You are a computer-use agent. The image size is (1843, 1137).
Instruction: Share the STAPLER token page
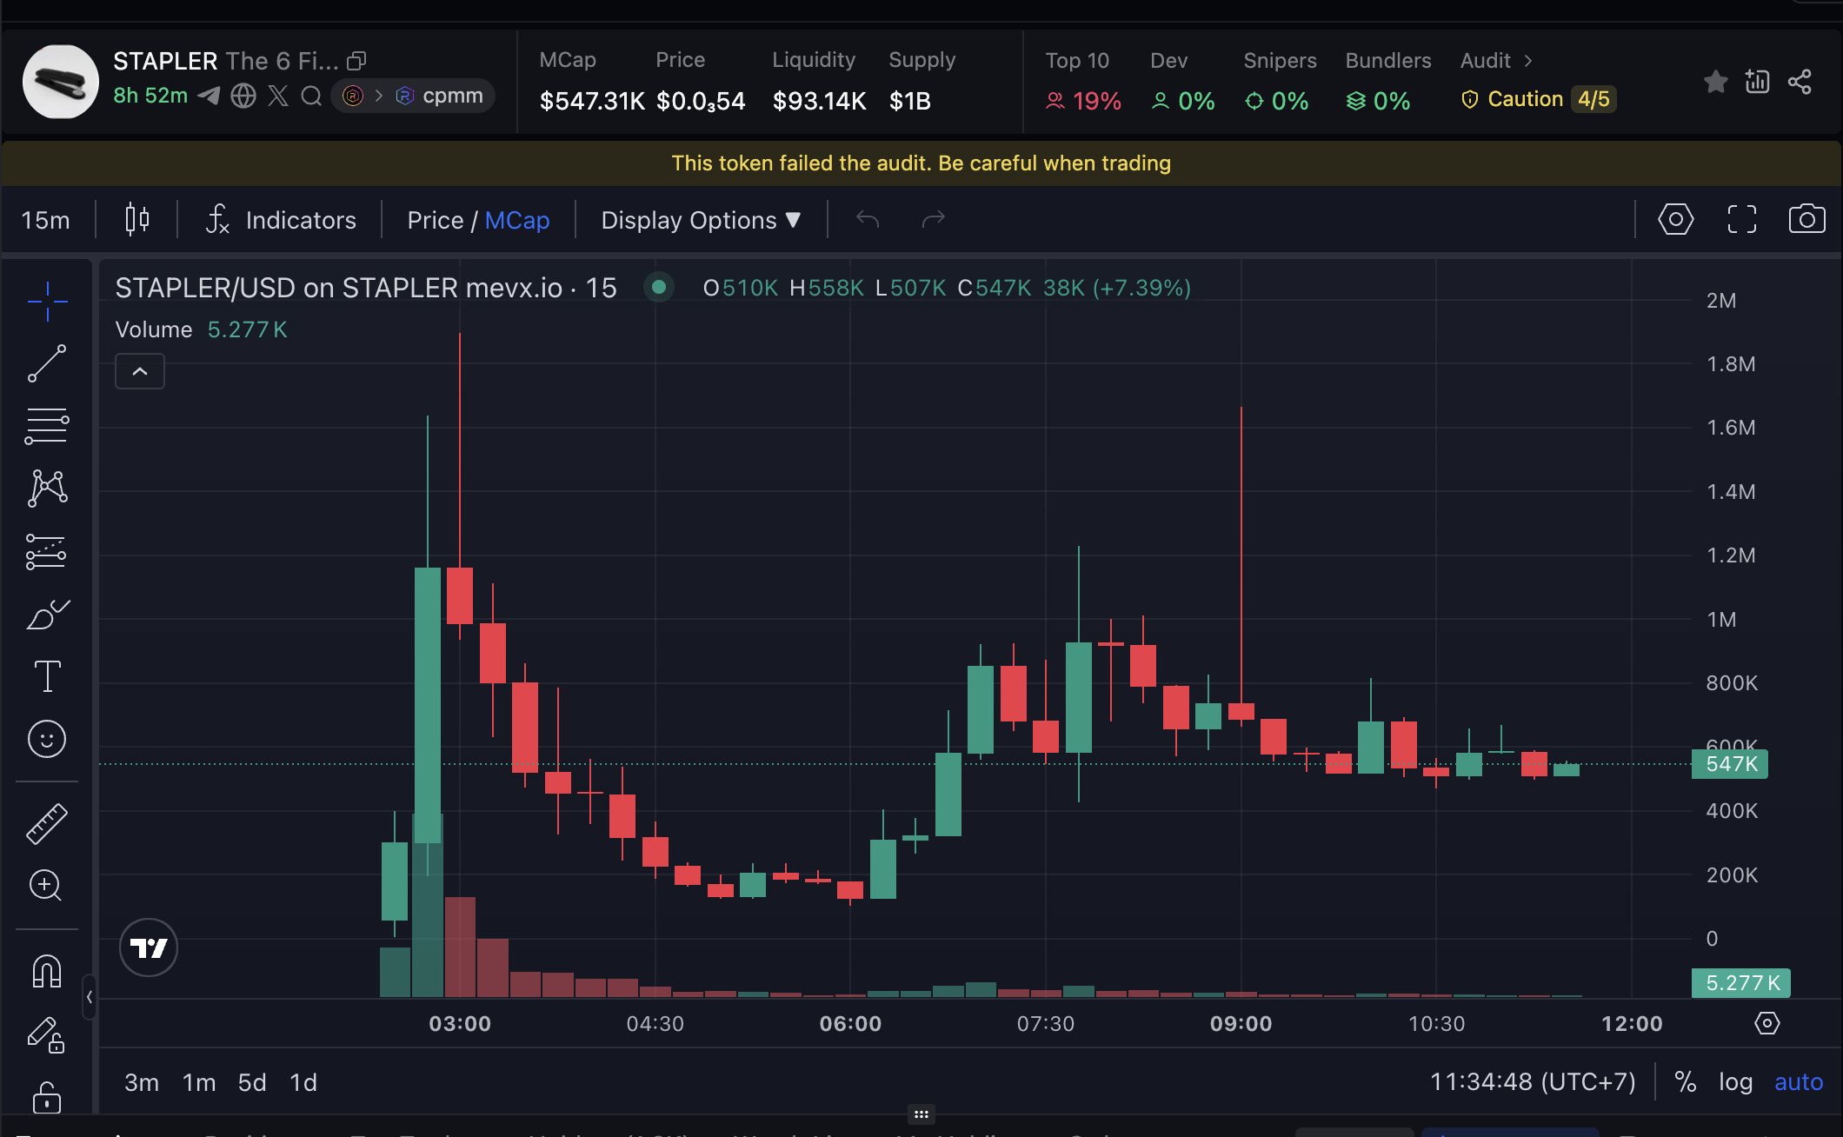[x=1800, y=82]
